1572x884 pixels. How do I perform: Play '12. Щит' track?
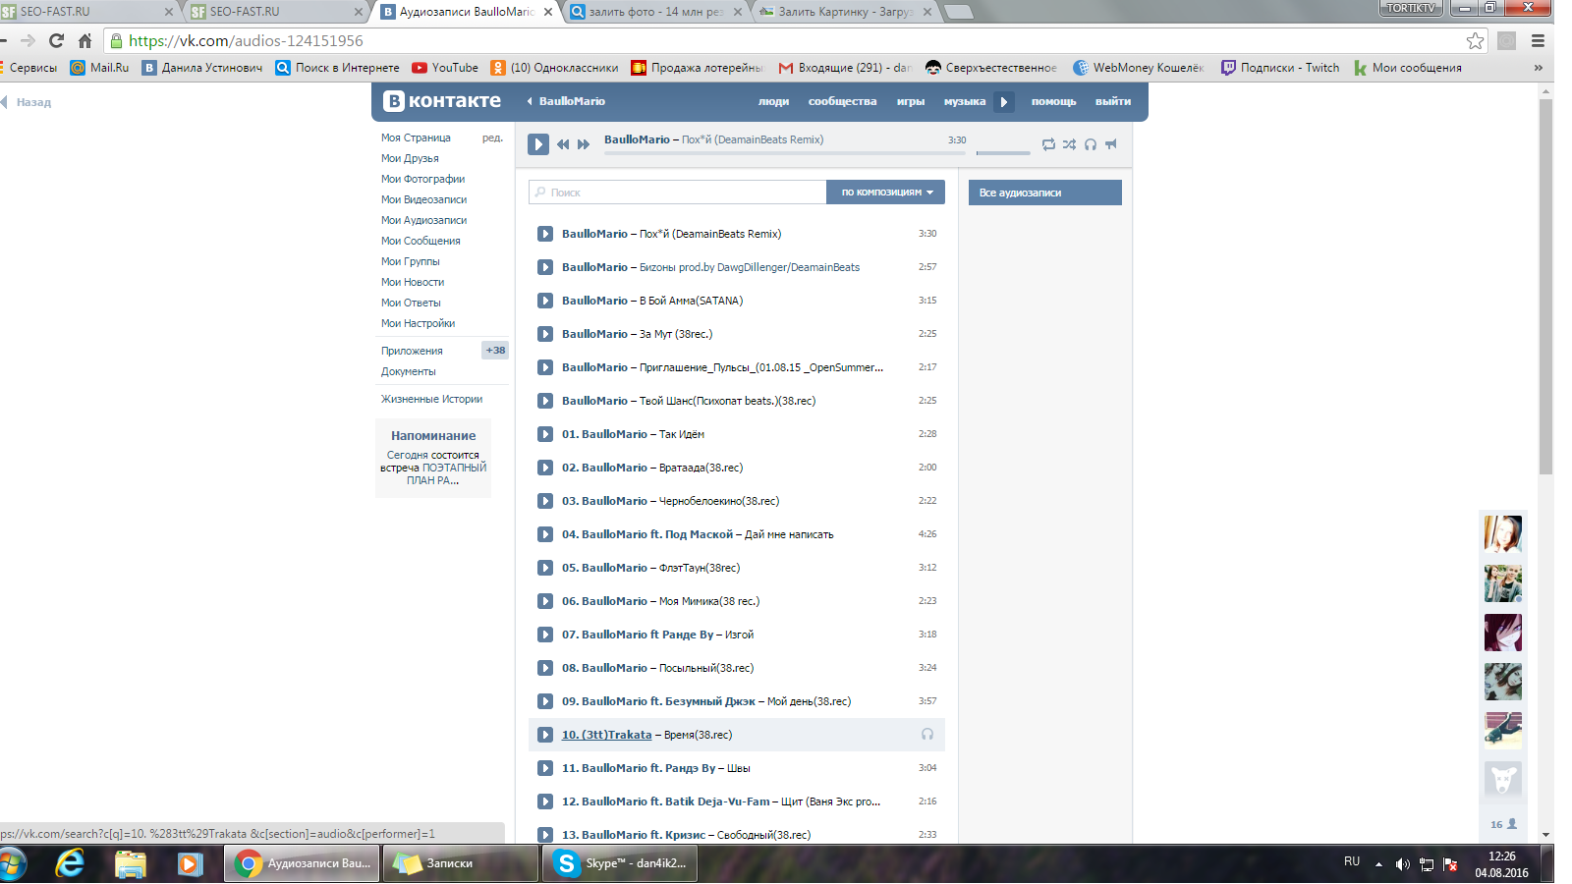(545, 801)
